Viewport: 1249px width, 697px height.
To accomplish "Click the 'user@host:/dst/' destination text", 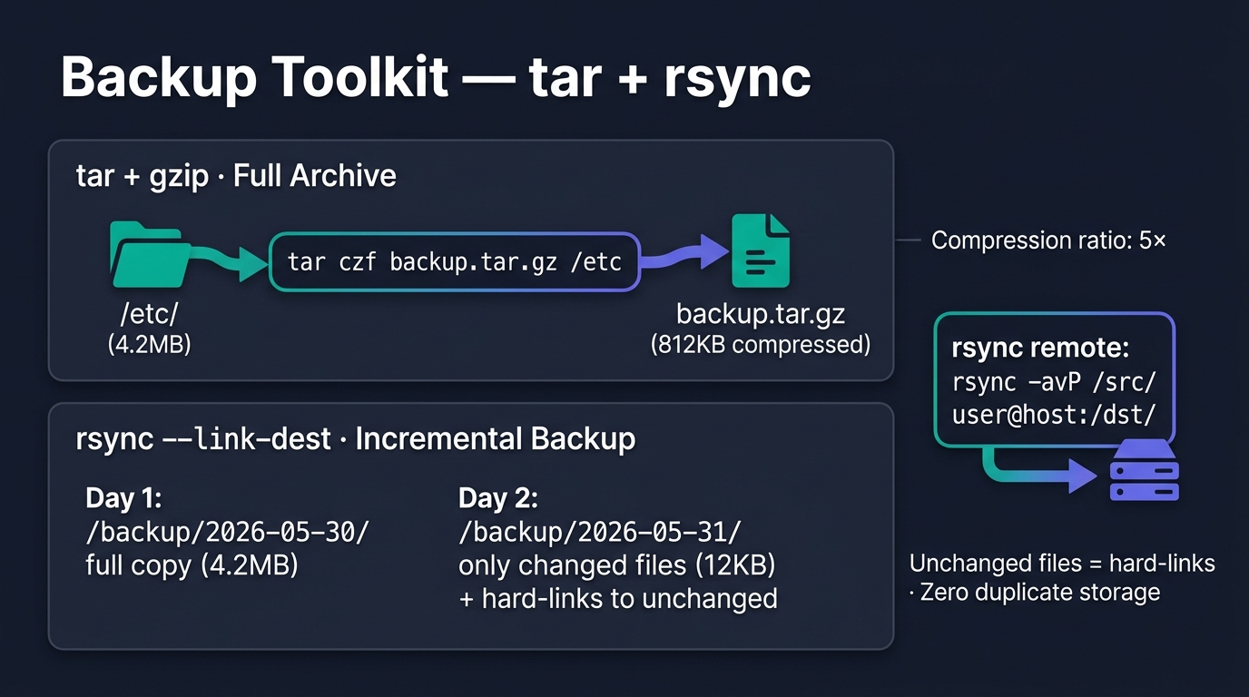I will click(1054, 415).
